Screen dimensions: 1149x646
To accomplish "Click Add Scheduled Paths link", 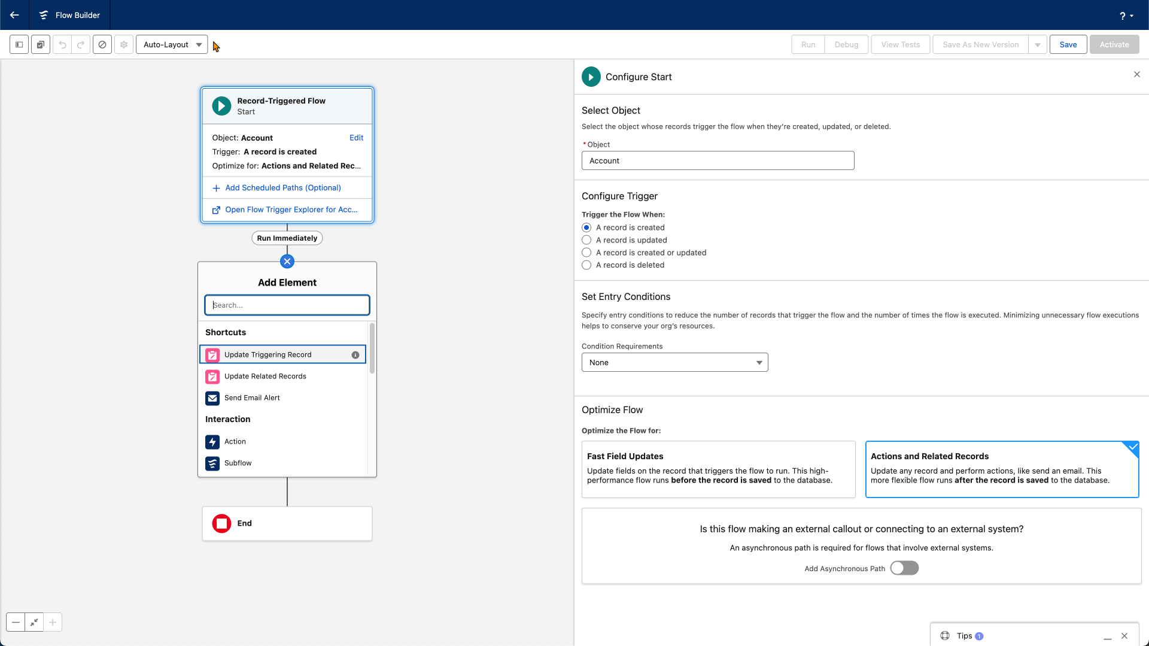I will pyautogui.click(x=282, y=188).
